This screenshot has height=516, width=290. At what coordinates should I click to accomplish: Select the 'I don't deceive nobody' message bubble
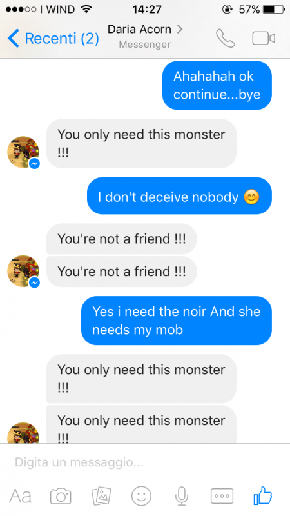pyautogui.click(x=179, y=196)
